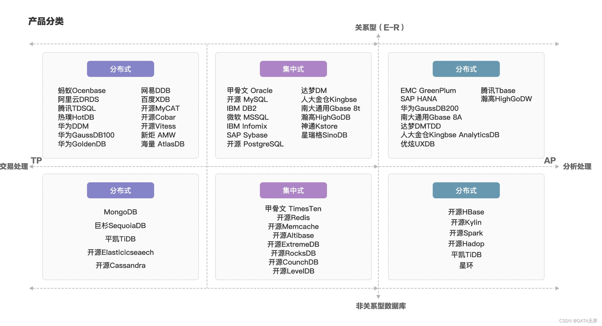Click 开源Vitess entry
This screenshot has width=602, height=326.
158,126
